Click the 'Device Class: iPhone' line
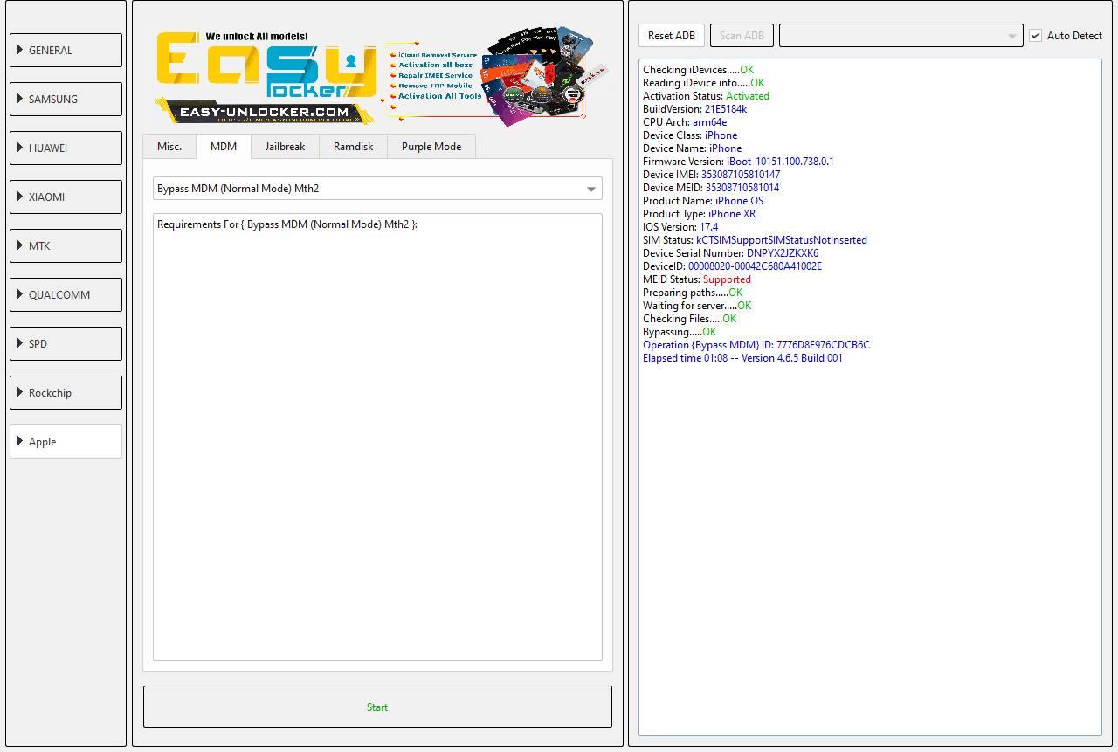1118x752 pixels. pos(690,135)
